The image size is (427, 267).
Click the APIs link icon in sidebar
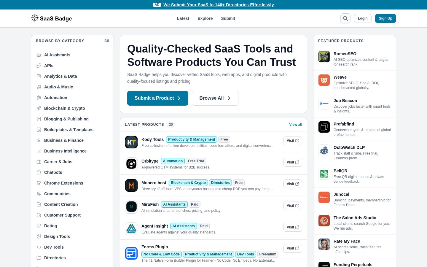coord(39,66)
